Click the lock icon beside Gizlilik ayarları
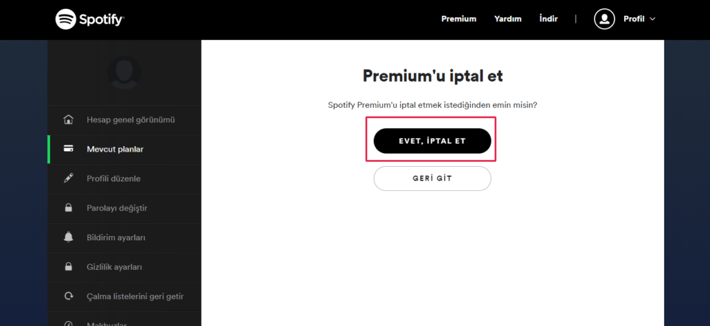The image size is (710, 326). (69, 266)
